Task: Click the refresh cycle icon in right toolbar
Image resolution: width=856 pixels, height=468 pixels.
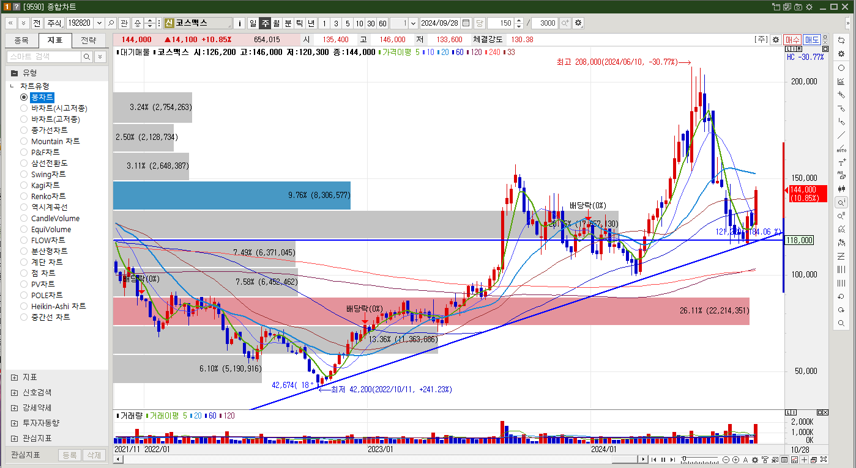Action: pyautogui.click(x=842, y=40)
